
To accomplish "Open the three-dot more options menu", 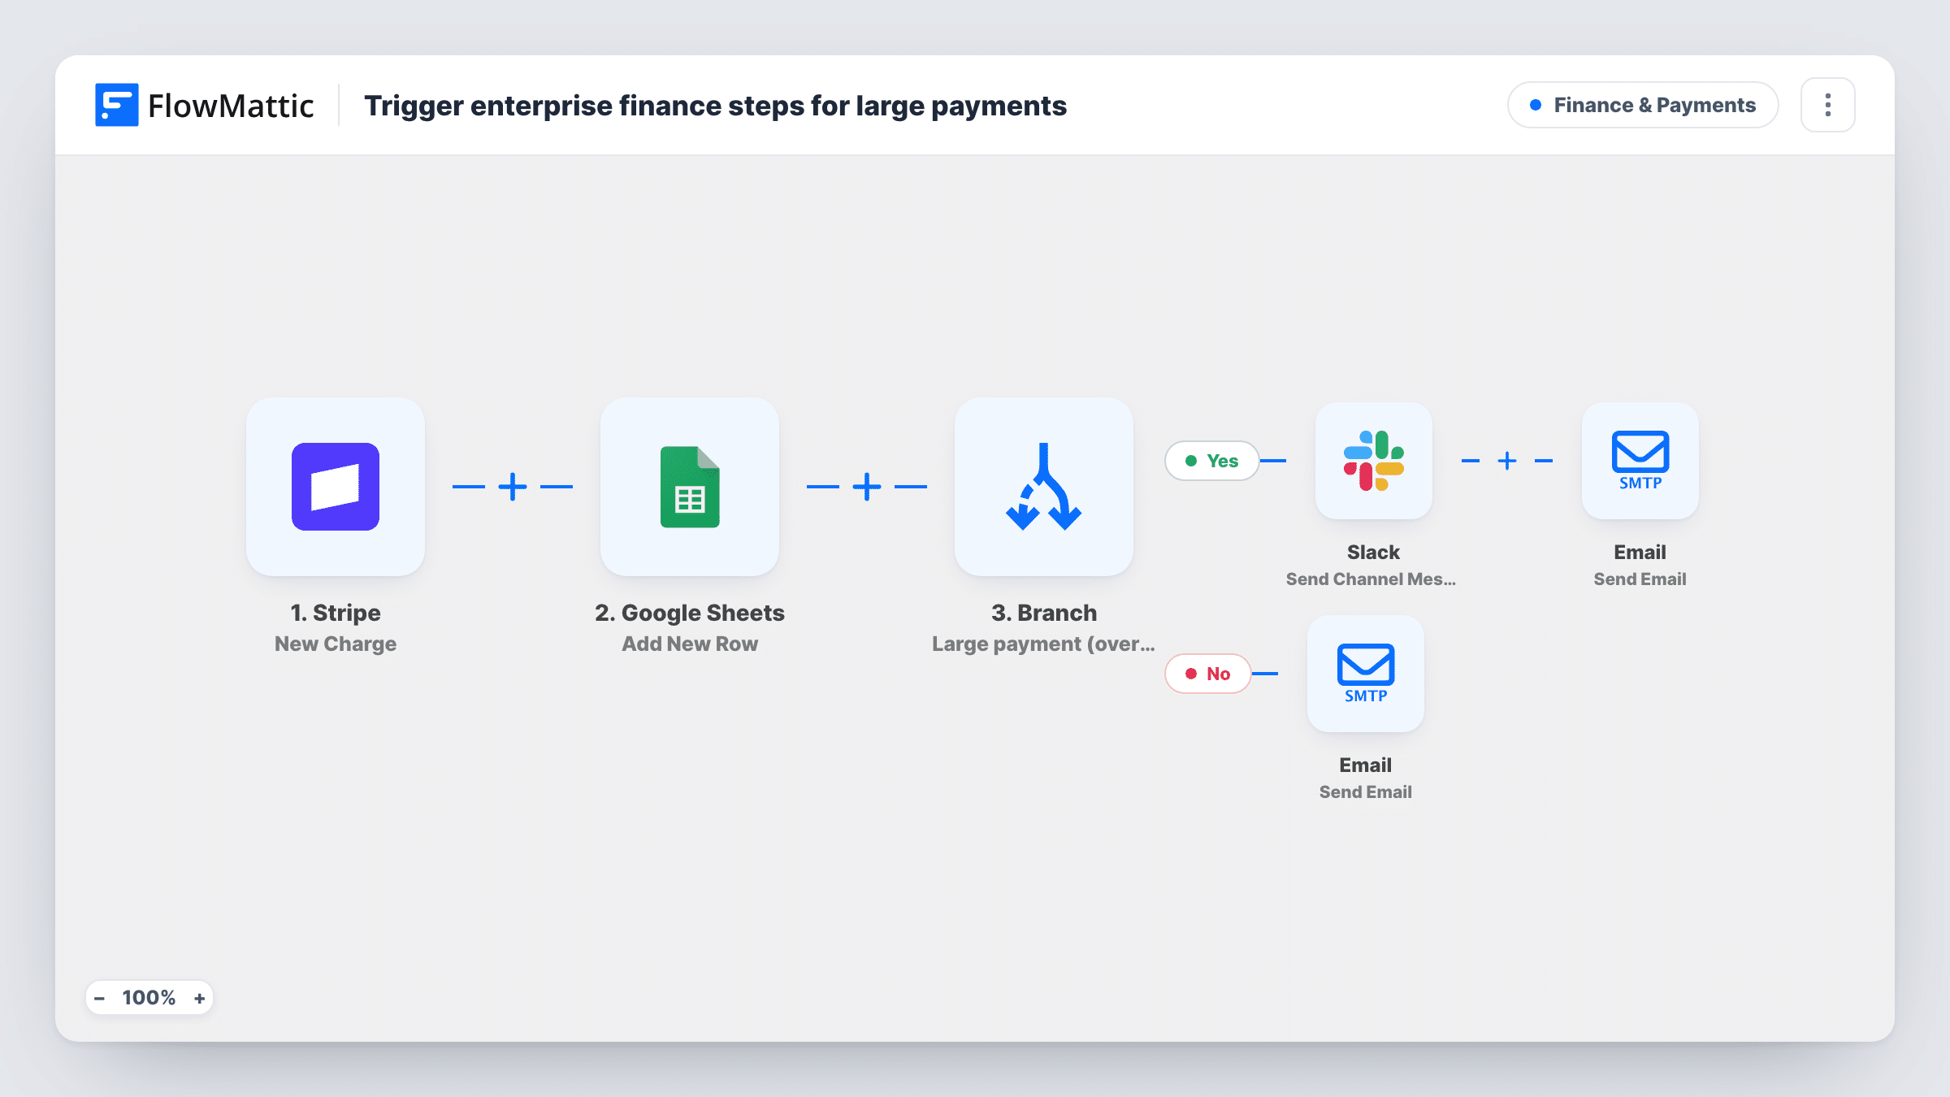I will 1828,105.
